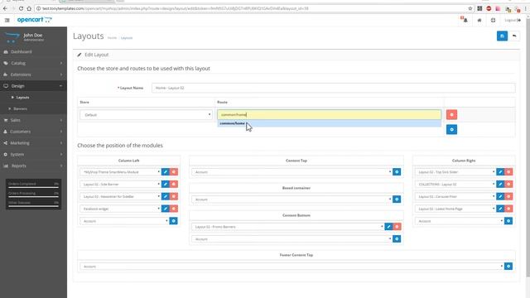
Task: Edit the COLLECTIONS module in Column Right
Action: (500, 184)
